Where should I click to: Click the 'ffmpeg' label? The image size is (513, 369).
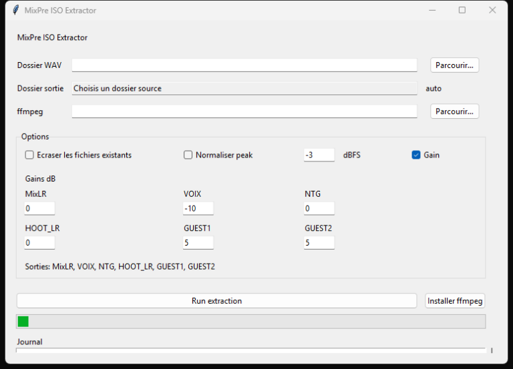coord(30,112)
